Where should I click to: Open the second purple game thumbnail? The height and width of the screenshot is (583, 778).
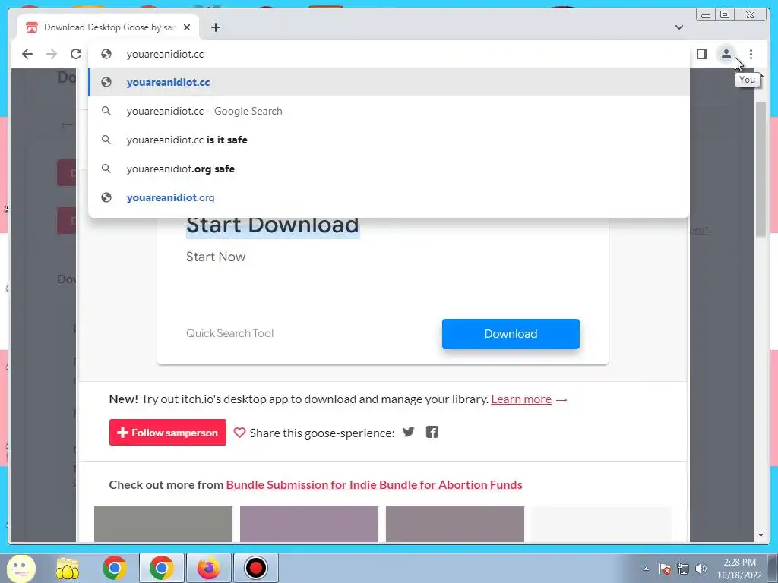(x=309, y=524)
